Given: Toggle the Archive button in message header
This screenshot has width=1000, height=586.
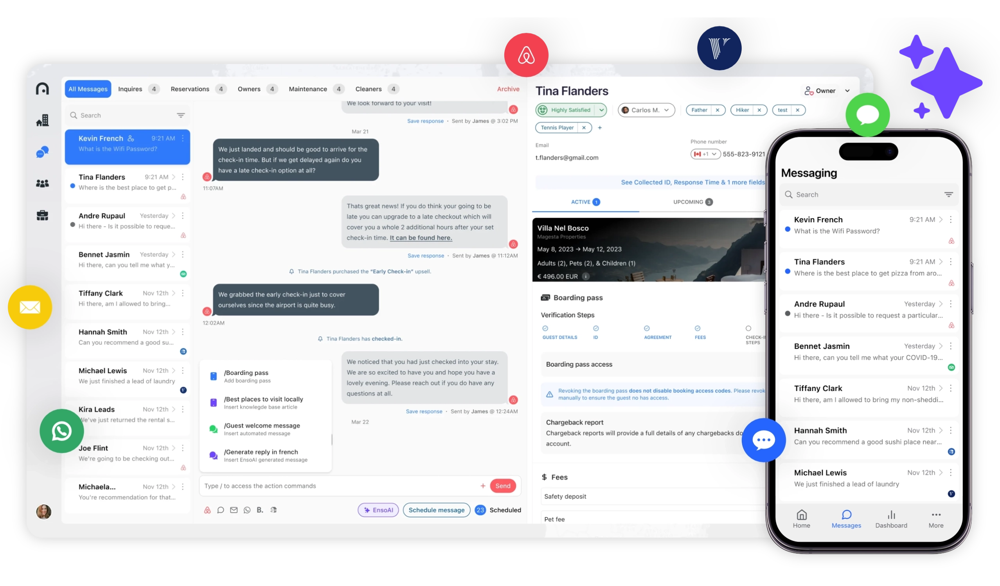Looking at the screenshot, I should pos(508,89).
